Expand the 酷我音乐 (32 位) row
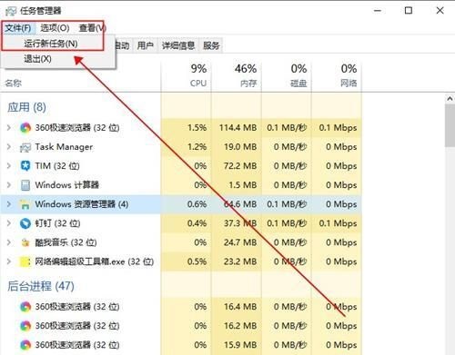Viewport: 455px width, 355px height. [9, 242]
